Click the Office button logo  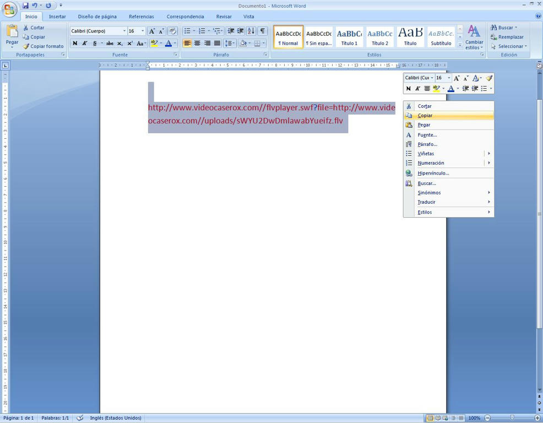[x=9, y=9]
